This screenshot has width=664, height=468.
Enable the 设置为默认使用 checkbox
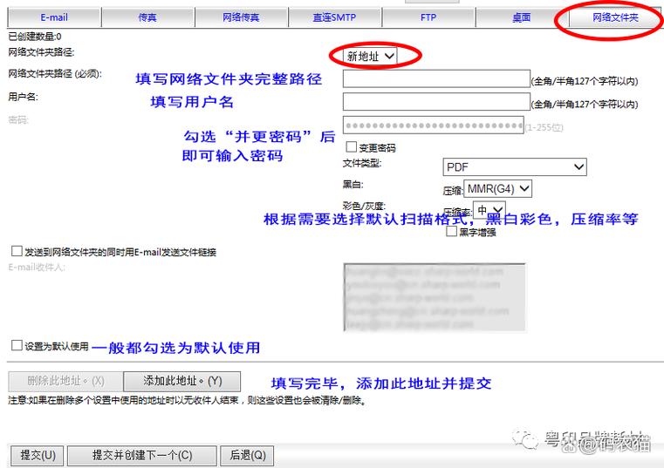17,346
